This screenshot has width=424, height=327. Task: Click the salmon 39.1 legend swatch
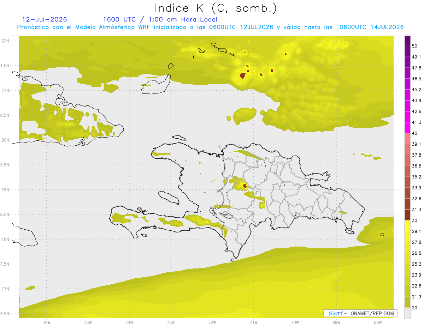[x=407, y=139]
